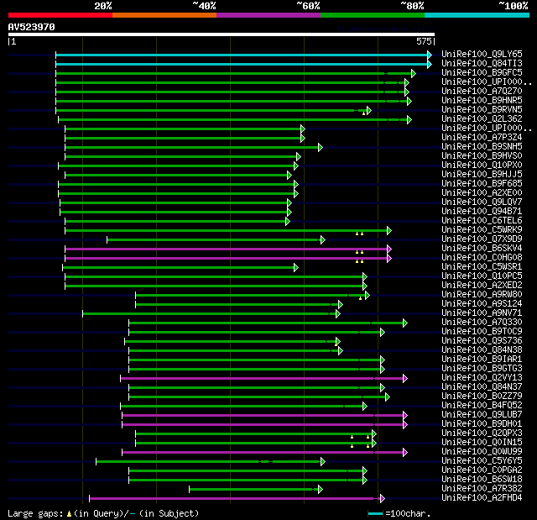Select hit label UniRef100_Q84TI3
Viewport: 537px width, 520px height.
482,63
